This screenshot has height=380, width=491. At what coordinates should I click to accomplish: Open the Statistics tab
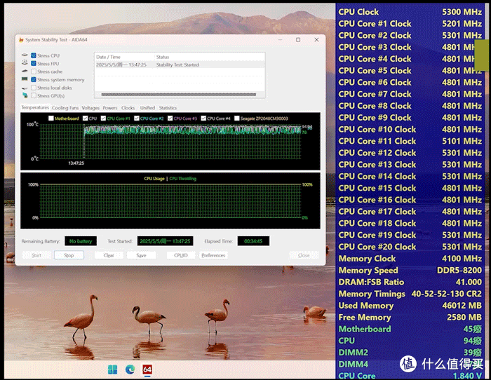click(168, 108)
